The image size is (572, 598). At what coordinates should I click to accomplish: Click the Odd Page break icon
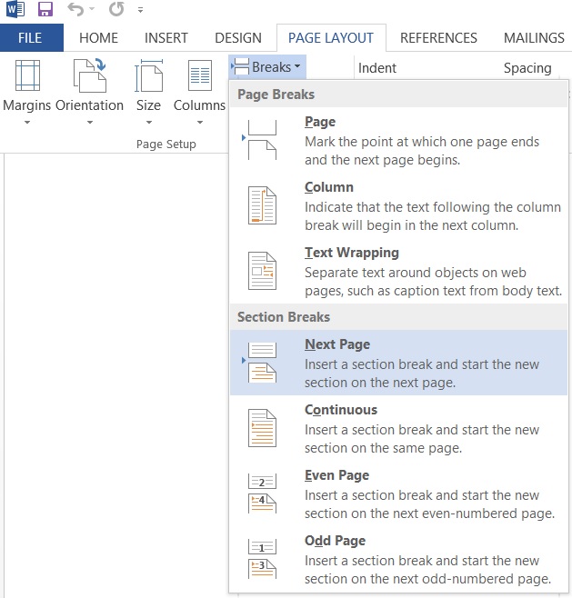coord(262,559)
